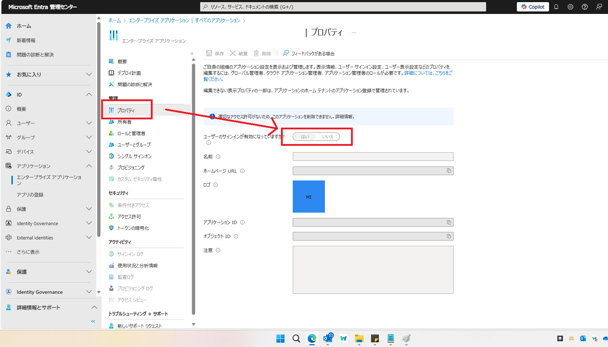Select ユーザーとグループ in resource menu
608x347 pixels.
point(134,145)
